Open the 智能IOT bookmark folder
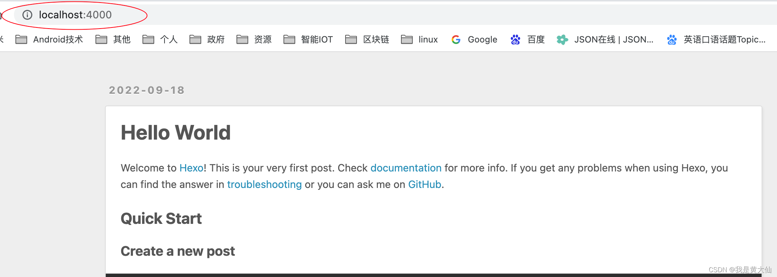This screenshot has height=277, width=777. click(x=308, y=40)
